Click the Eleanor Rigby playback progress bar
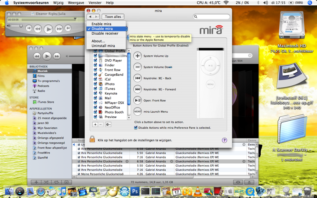The width and height of the screenshot is (317, 198). (x=49, y=19)
